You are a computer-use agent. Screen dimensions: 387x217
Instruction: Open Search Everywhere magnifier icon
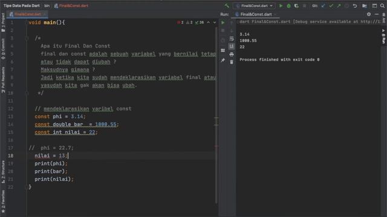coord(382,5)
